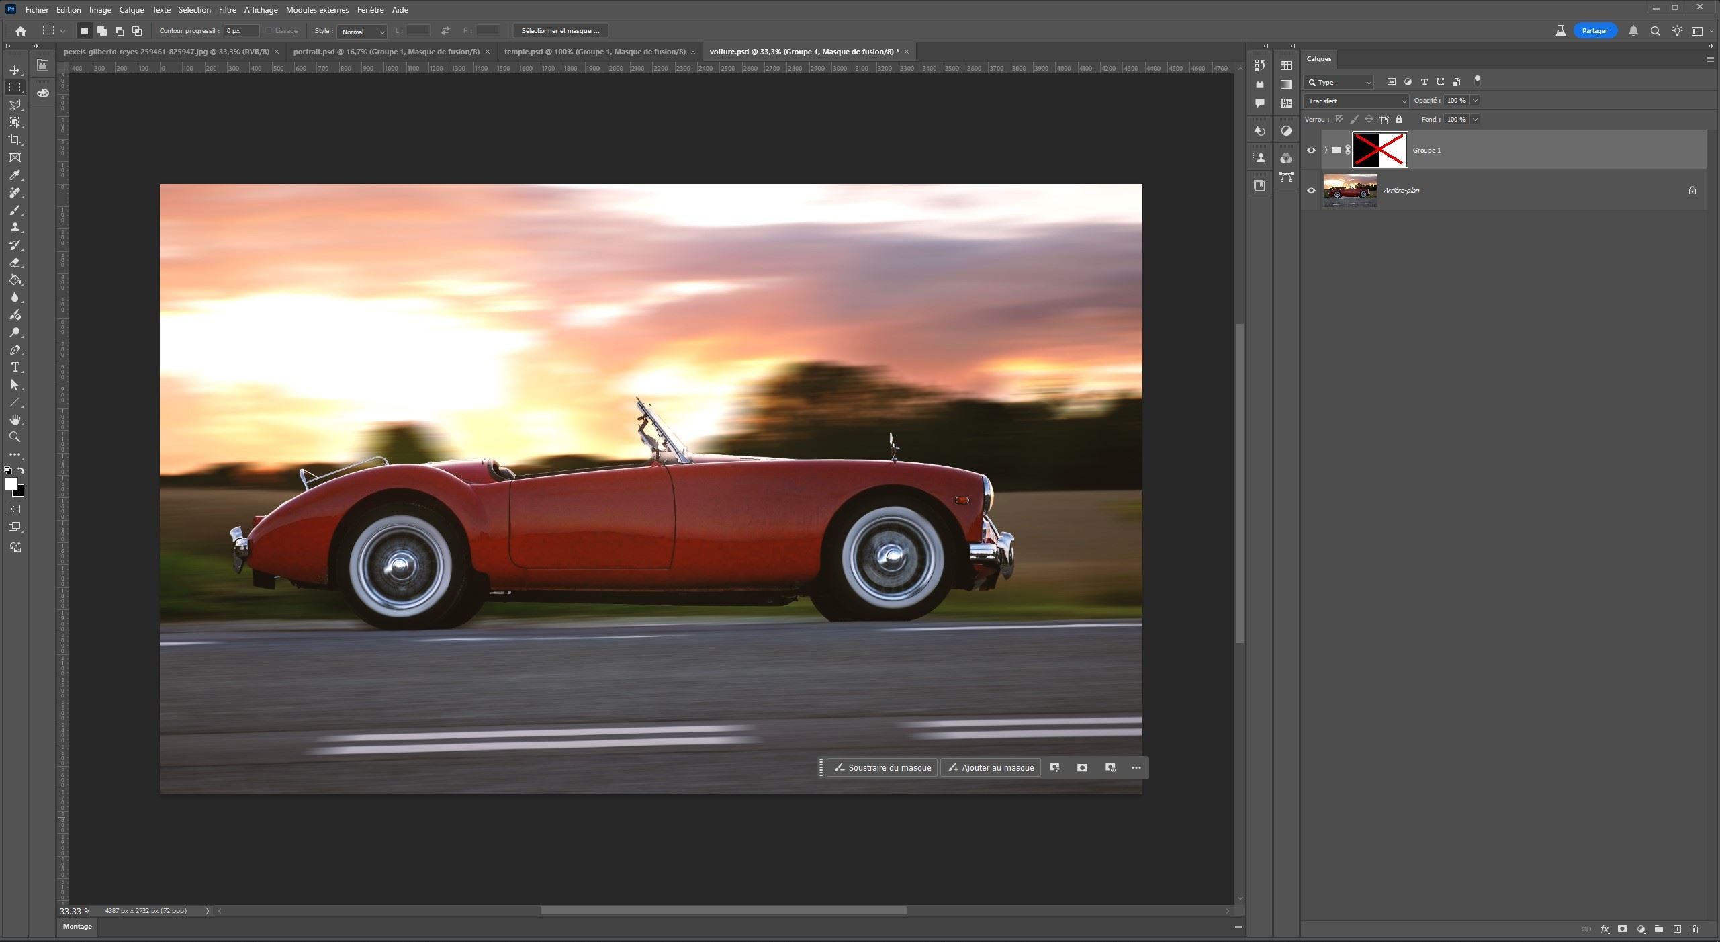Viewport: 1720px width, 942px height.
Task: Open the Filtre menu
Action: pyautogui.click(x=228, y=9)
